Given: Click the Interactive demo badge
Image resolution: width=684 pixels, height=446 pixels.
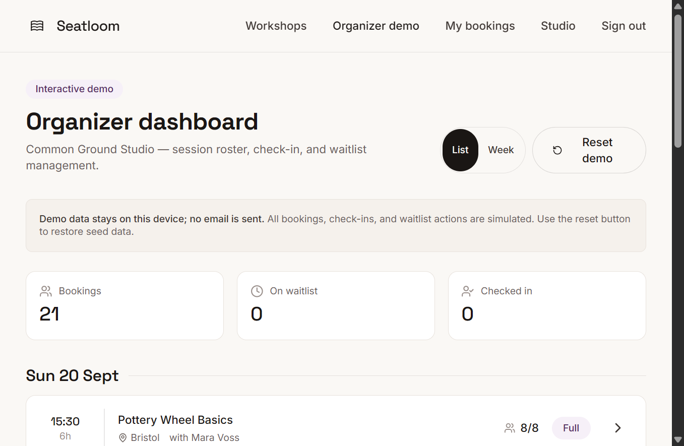Looking at the screenshot, I should (75, 89).
